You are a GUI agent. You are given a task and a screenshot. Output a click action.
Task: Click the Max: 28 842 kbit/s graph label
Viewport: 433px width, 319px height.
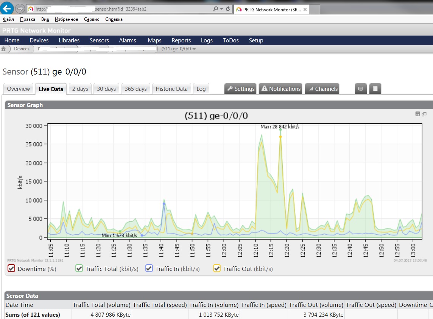[x=280, y=126]
